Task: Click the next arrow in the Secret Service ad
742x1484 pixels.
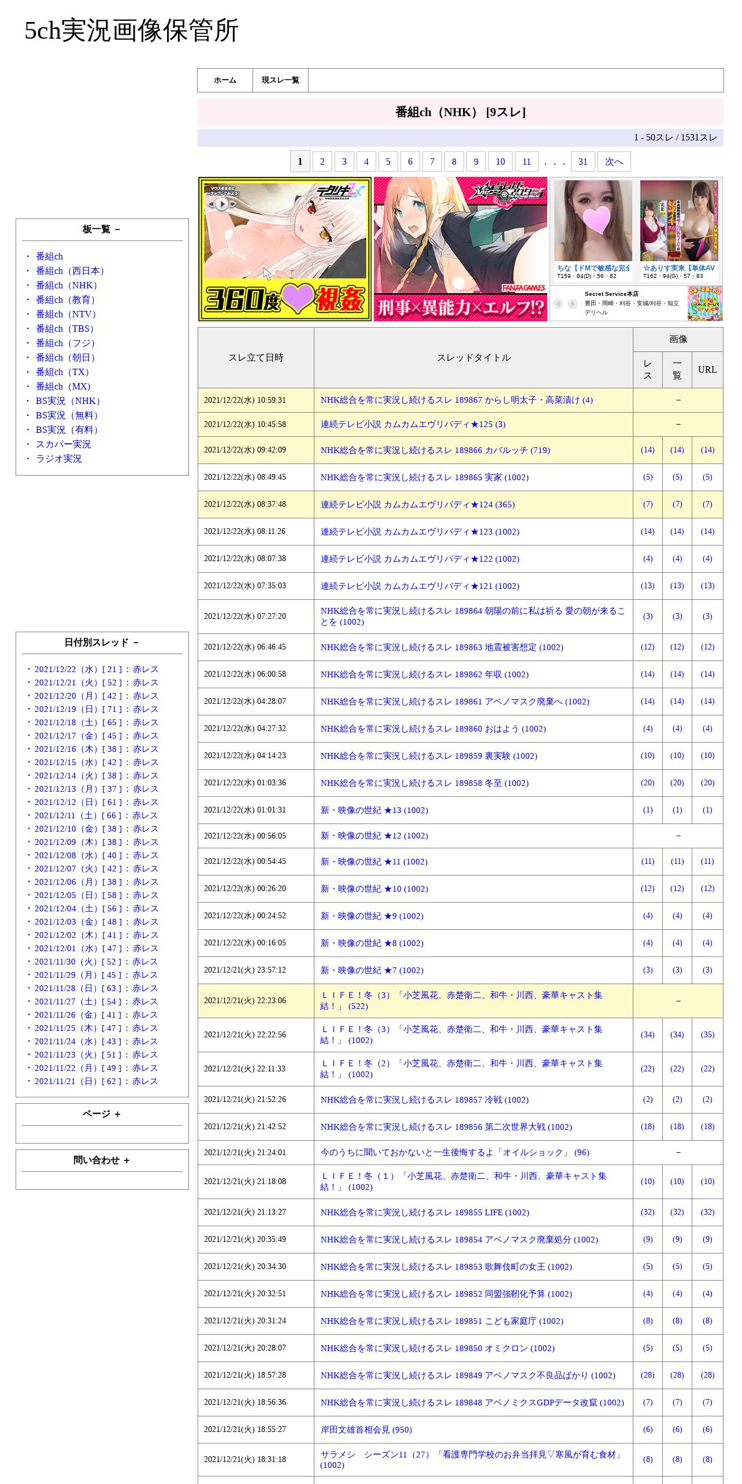Action: pos(572,303)
